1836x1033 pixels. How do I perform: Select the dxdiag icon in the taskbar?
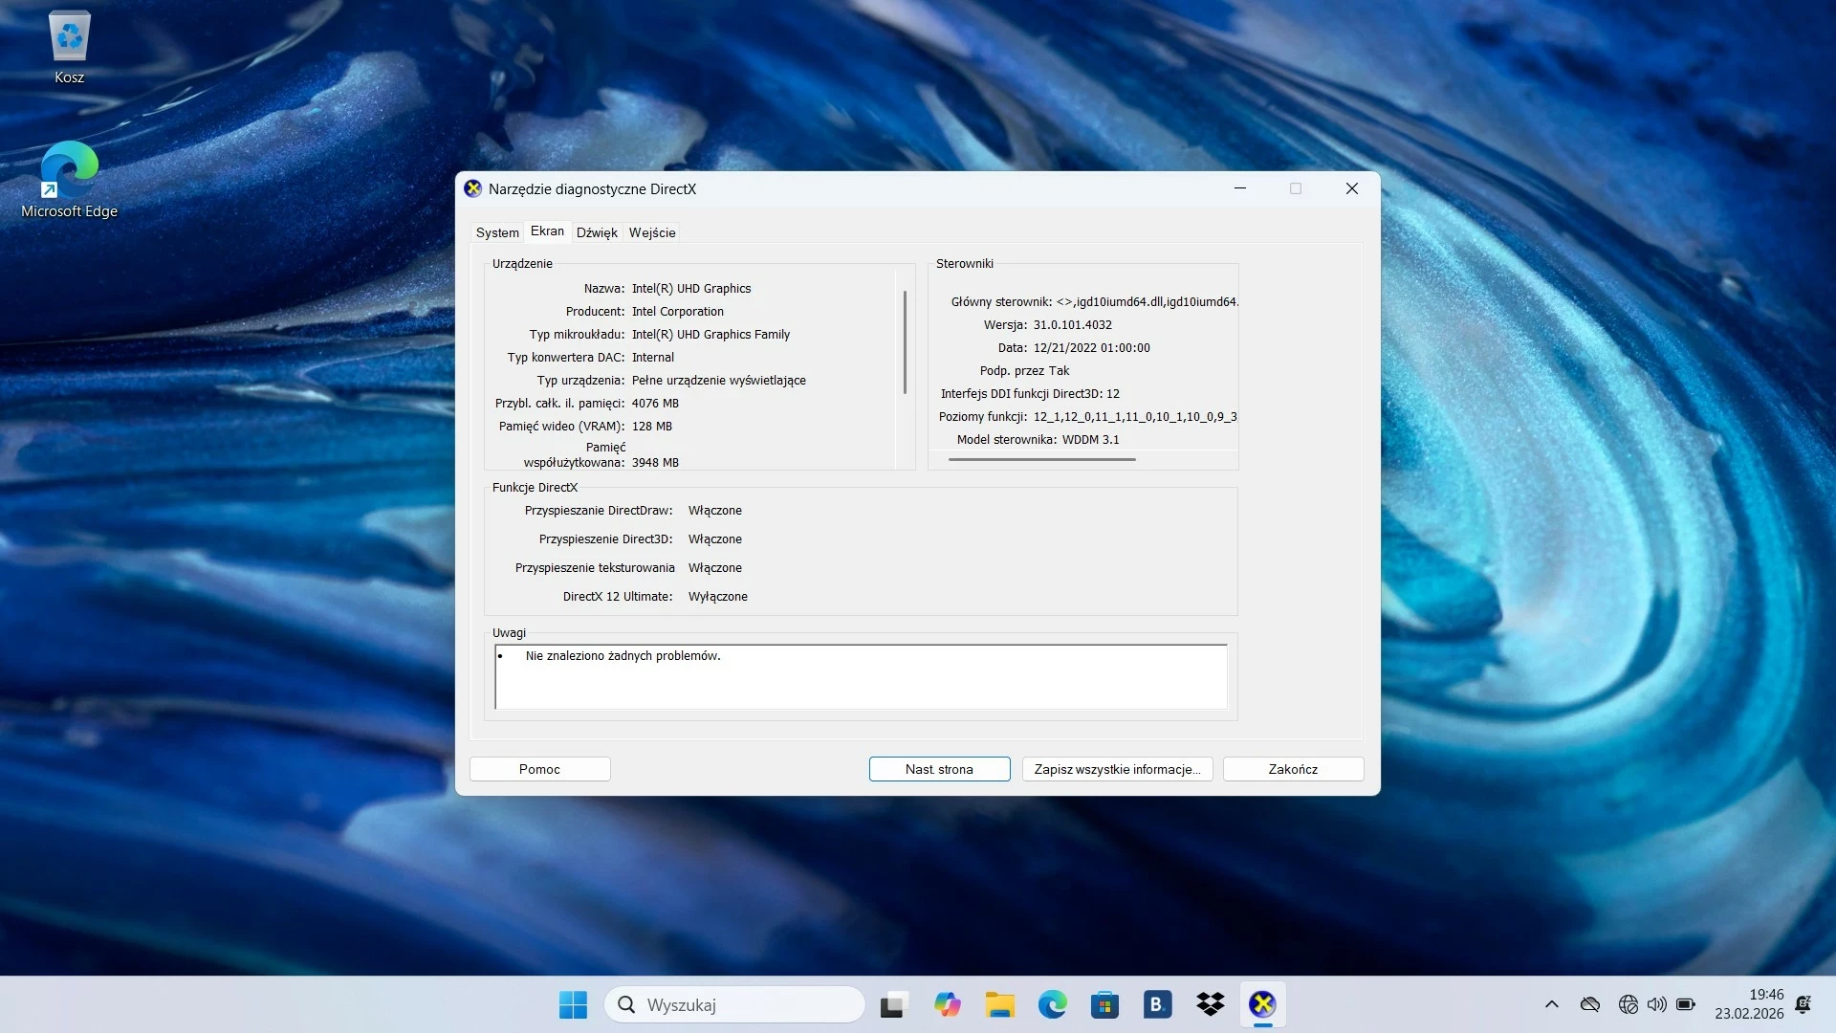click(x=1262, y=1004)
